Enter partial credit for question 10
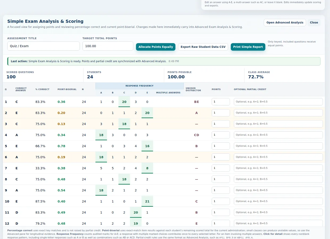This screenshot has width=330, height=239. 278,201
